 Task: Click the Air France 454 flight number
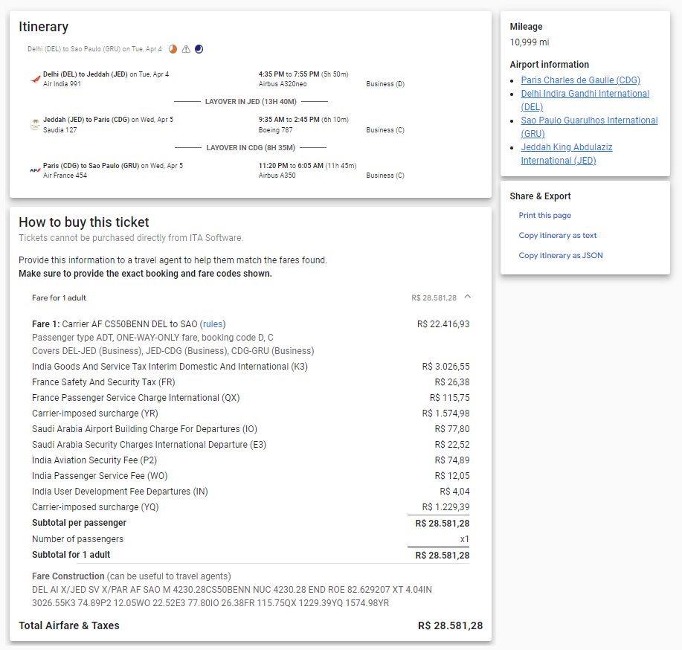pyautogui.click(x=65, y=176)
